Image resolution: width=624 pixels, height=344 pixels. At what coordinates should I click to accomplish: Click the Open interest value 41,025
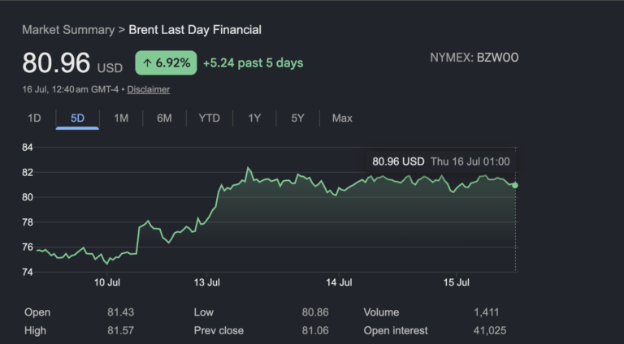(x=490, y=330)
